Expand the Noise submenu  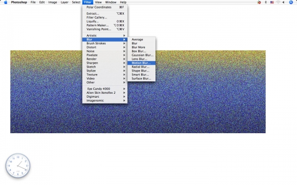pyautogui.click(x=105, y=51)
